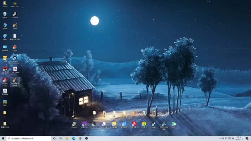Launch the QQ Music shortcut

click(144, 125)
